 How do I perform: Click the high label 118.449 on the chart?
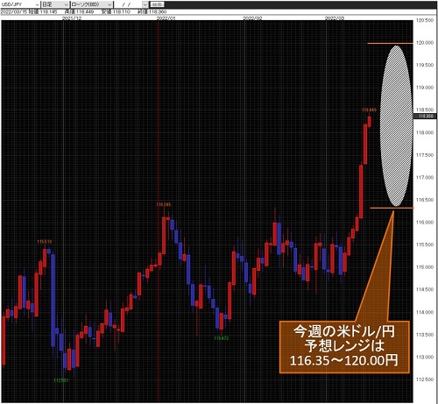click(369, 110)
